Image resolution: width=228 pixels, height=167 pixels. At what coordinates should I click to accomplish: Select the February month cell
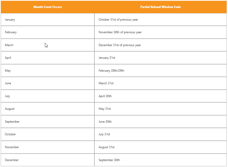tap(47, 32)
